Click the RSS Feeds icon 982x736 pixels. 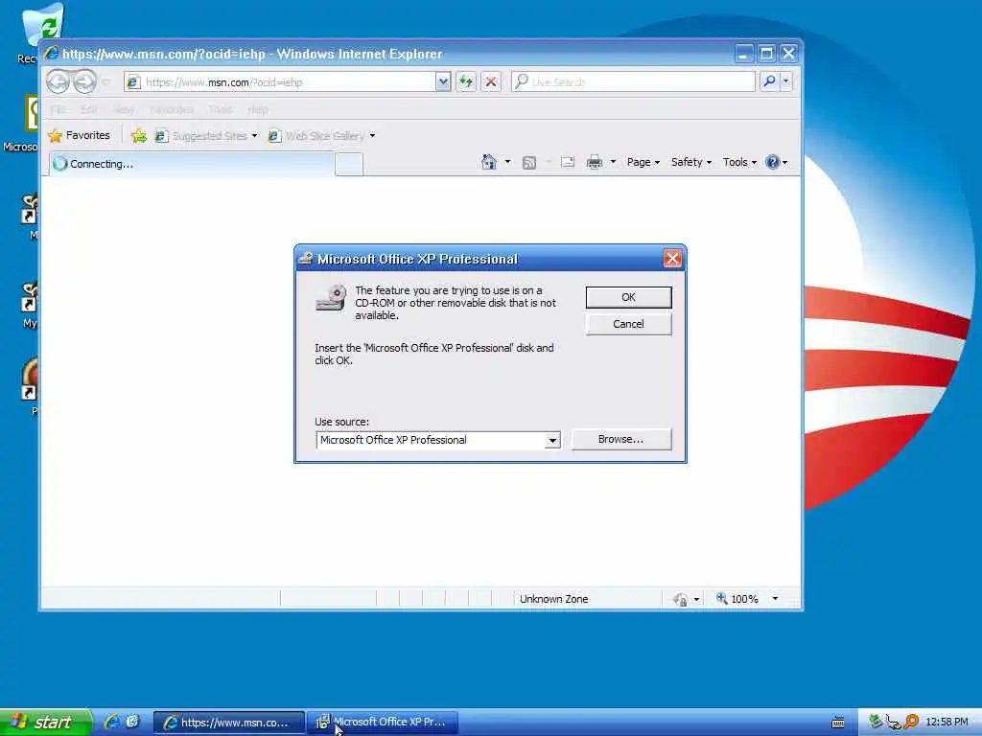coord(529,163)
